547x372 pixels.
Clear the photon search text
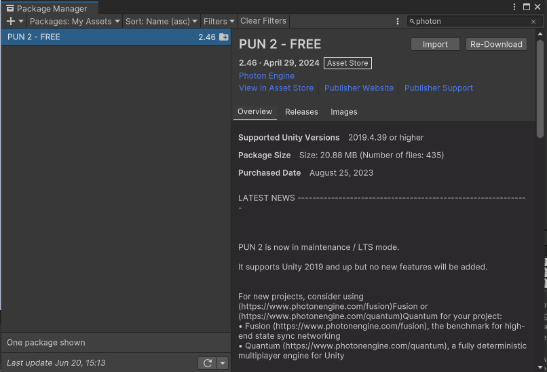(533, 22)
